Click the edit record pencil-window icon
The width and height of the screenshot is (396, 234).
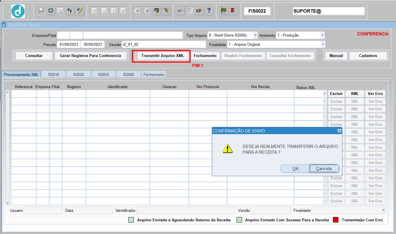pos(157,11)
